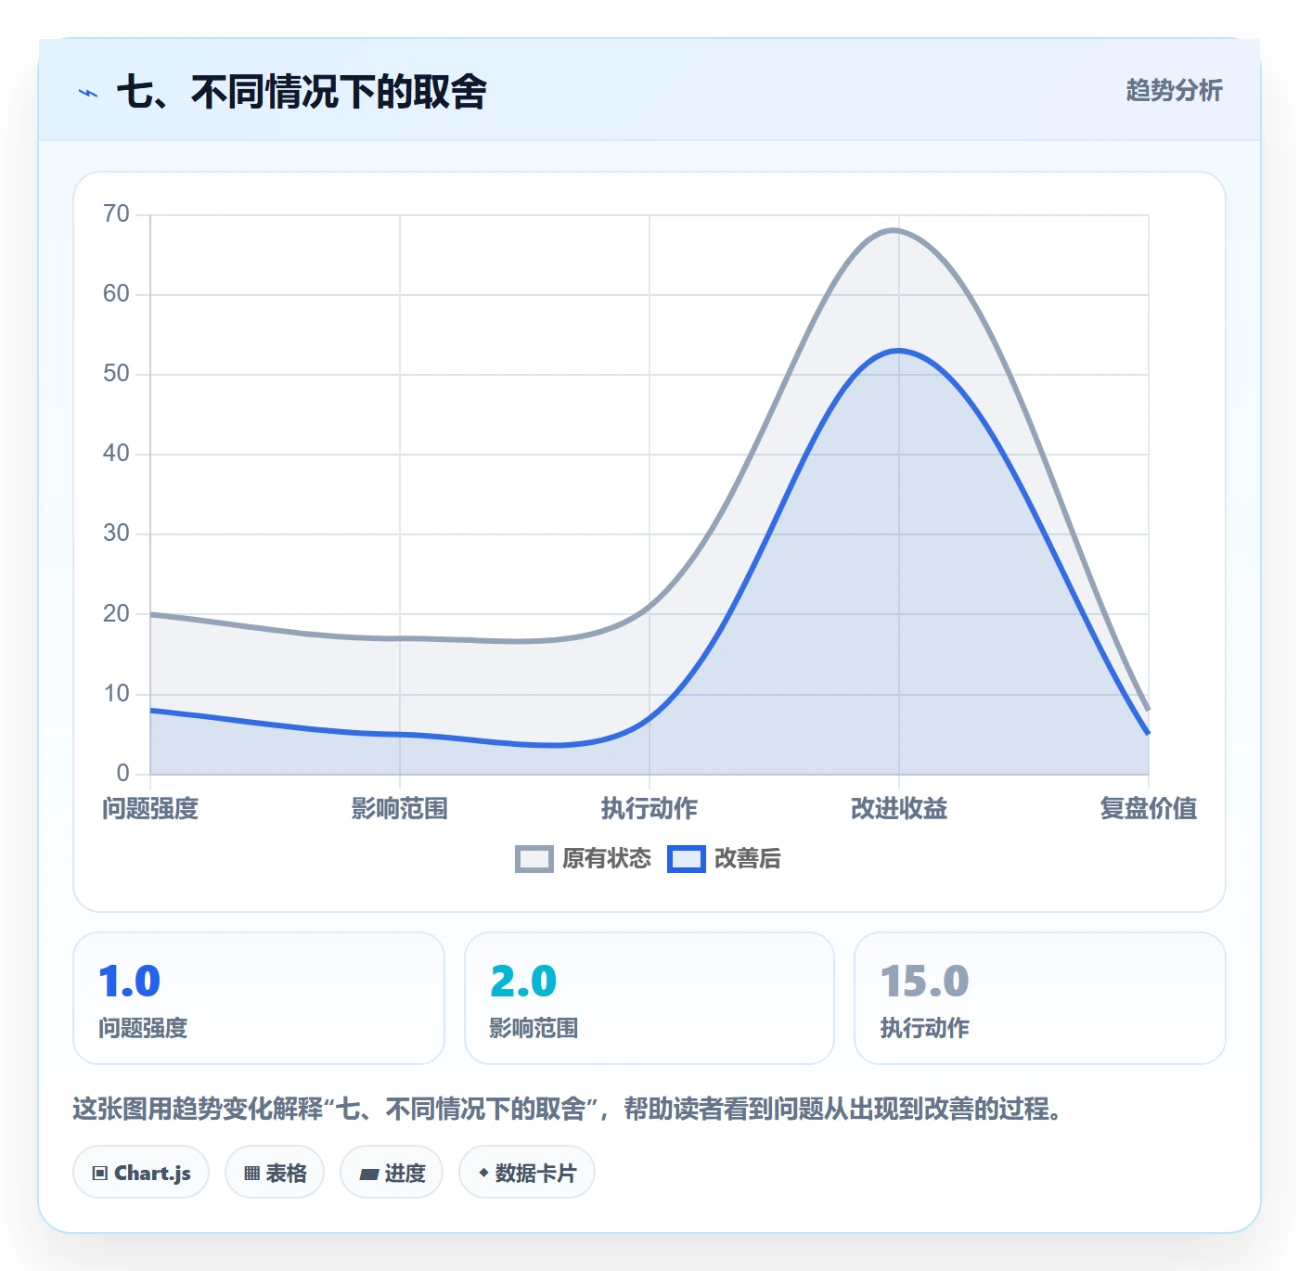
Task: Toggle the 改善后 legend swatch
Action: click(687, 859)
